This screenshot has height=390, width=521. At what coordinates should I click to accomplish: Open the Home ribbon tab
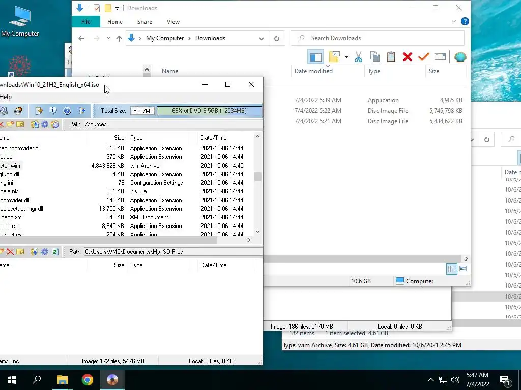[115, 22]
